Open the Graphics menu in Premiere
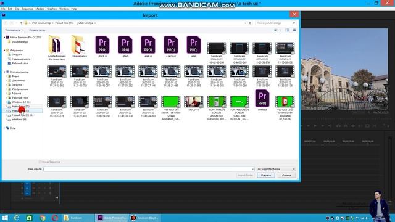395x222 pixels. click(x=52, y=9)
